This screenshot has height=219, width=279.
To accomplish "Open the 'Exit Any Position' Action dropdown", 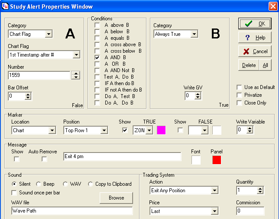I will (x=214, y=190).
